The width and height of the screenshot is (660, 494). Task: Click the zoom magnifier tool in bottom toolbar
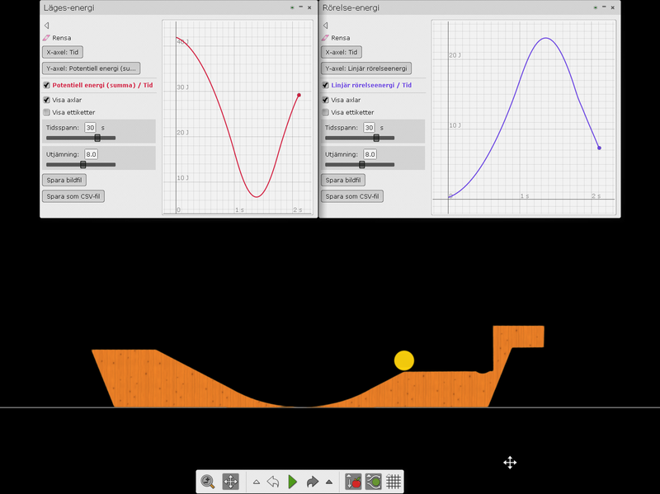[x=208, y=482]
